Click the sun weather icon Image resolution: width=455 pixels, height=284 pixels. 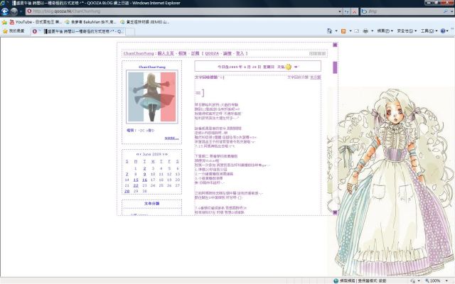(288, 67)
